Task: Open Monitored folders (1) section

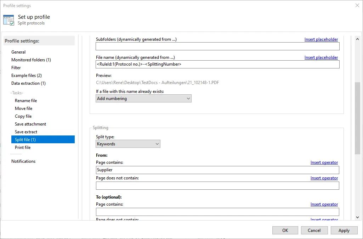Action: 31,60
